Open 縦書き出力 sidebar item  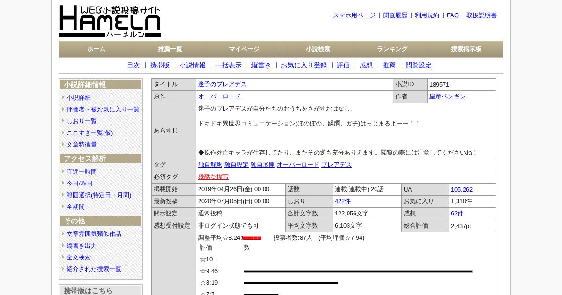coord(81,246)
